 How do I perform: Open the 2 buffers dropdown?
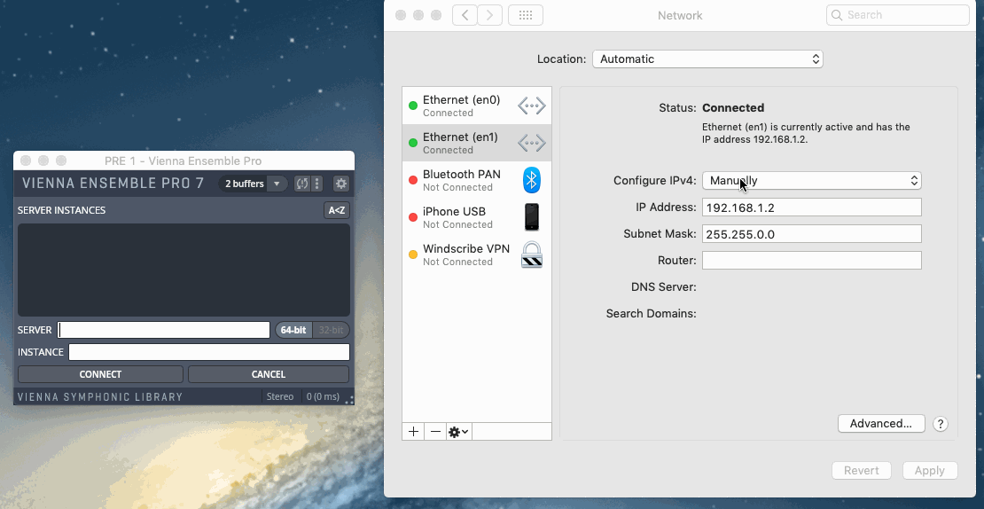[253, 184]
